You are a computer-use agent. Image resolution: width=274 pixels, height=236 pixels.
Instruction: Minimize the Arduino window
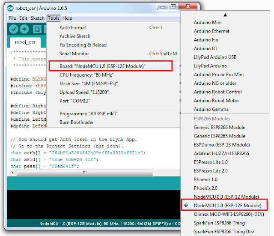point(163,7)
